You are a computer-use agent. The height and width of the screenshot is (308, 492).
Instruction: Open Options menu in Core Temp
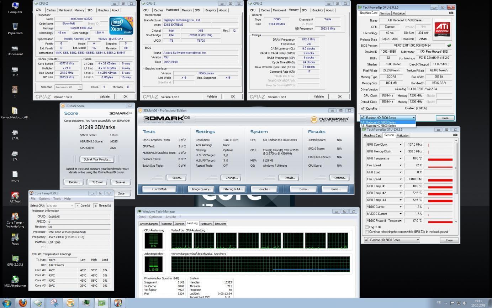(x=44, y=199)
